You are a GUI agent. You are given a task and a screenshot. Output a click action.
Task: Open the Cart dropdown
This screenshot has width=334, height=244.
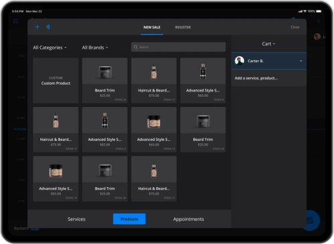[x=269, y=44]
